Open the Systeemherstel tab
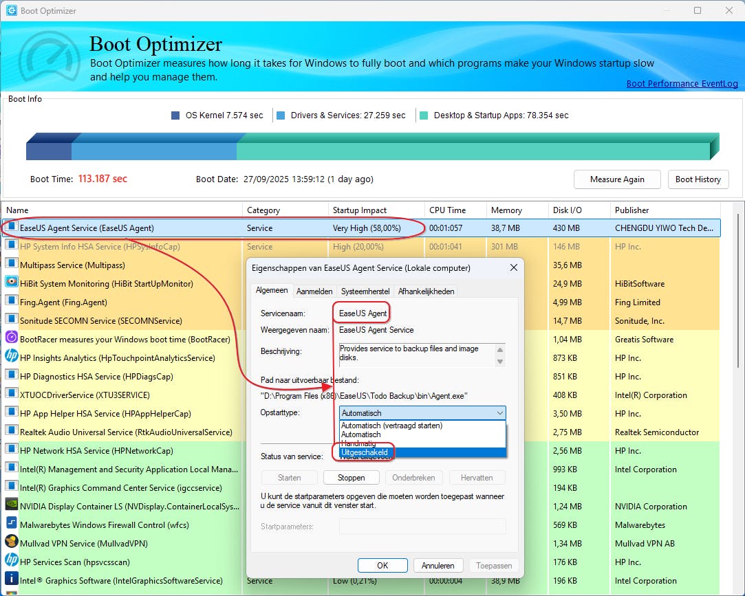Image resolution: width=745 pixels, height=596 pixels. (365, 291)
